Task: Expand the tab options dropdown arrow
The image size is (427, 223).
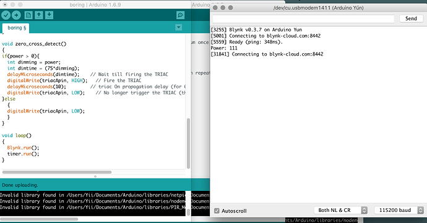Action: (179, 27)
